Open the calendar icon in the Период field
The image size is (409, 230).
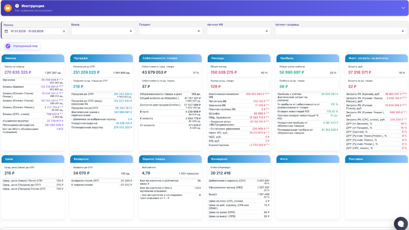6,31
